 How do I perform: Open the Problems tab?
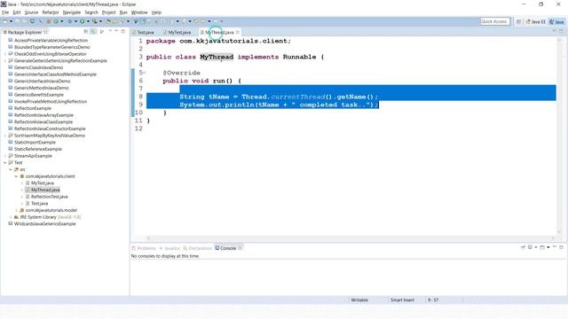tap(144, 248)
